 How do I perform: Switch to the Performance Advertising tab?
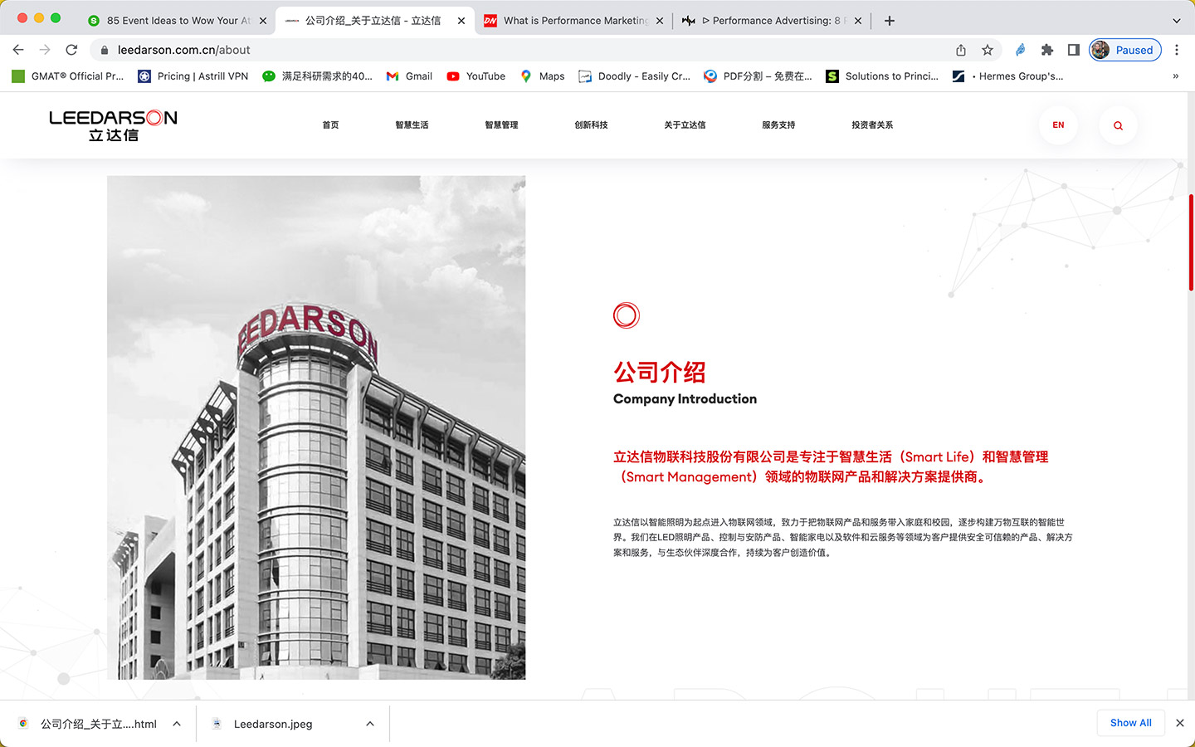(772, 21)
